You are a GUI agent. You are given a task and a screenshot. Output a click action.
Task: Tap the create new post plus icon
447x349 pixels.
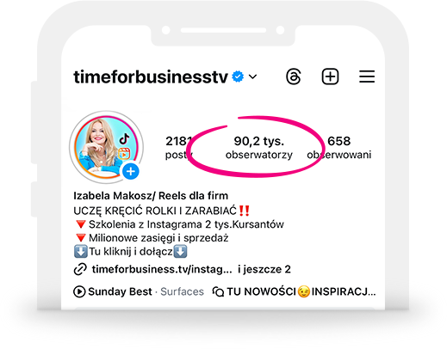330,77
